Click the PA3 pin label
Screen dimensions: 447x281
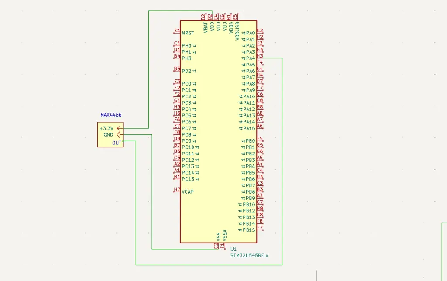click(251, 52)
